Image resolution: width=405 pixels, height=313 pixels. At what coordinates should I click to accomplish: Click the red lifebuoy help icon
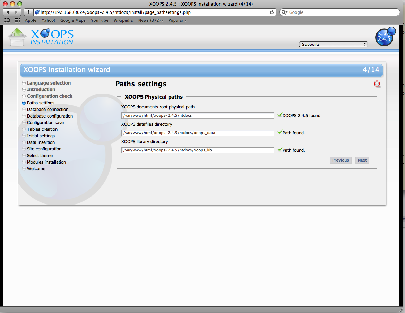(377, 84)
